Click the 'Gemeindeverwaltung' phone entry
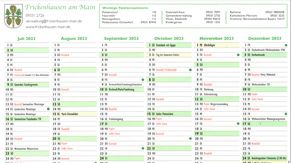 [x=179, y=16]
